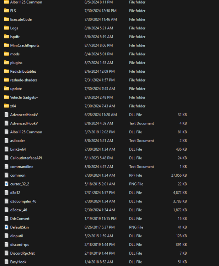Click Text Document type for commandline
Viewport: 219px width, 266px height.
coord(141,167)
